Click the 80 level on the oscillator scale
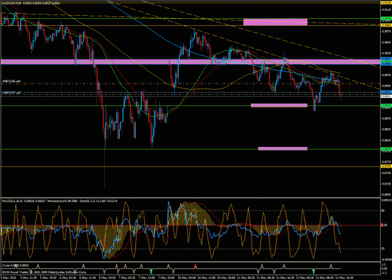 tap(383, 211)
